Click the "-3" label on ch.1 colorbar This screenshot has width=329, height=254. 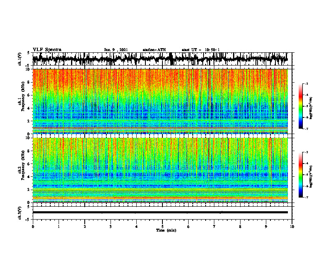click(x=307, y=83)
